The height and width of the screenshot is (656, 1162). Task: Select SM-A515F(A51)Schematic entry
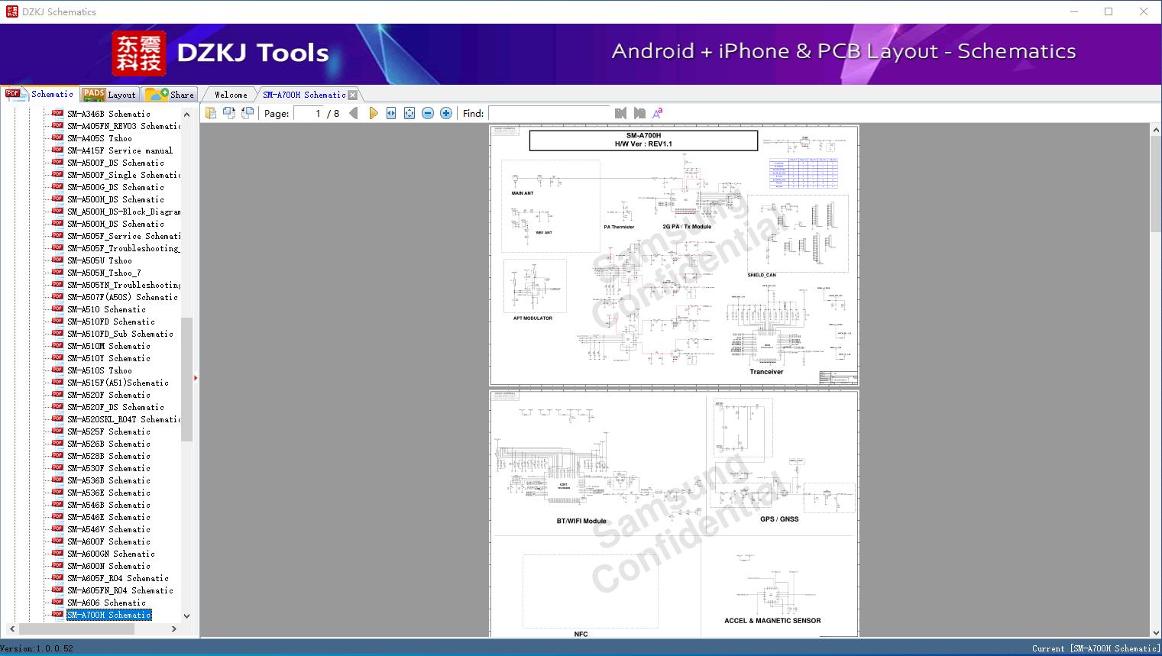point(118,383)
